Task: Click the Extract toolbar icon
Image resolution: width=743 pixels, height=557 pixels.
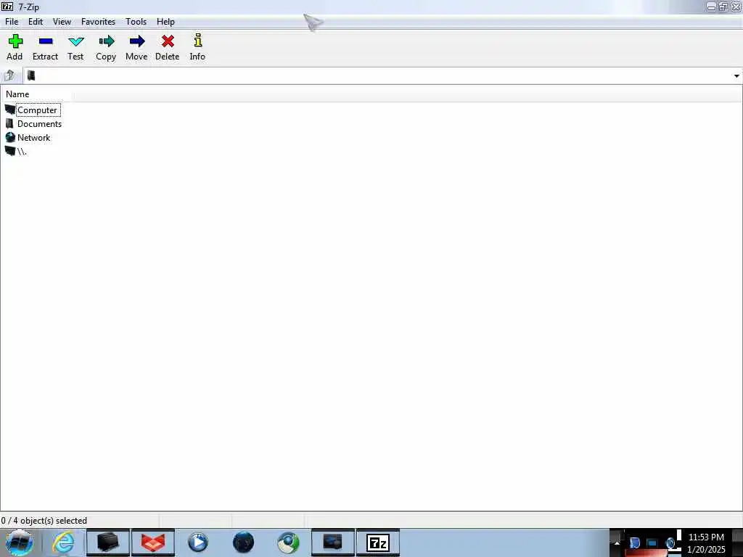Action: [46, 41]
